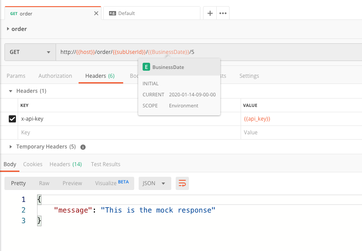Open the GET method dropdown
The image size is (362, 251).
pos(30,52)
